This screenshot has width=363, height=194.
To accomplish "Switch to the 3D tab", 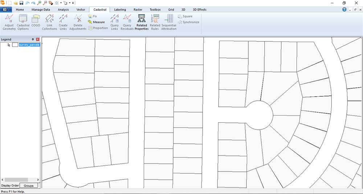I will 183,9.
